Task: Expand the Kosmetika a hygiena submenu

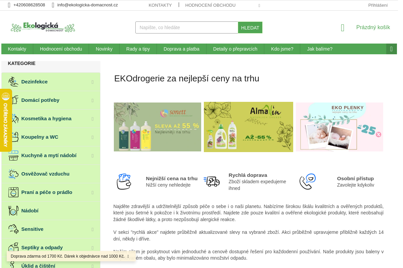Action: [92, 119]
